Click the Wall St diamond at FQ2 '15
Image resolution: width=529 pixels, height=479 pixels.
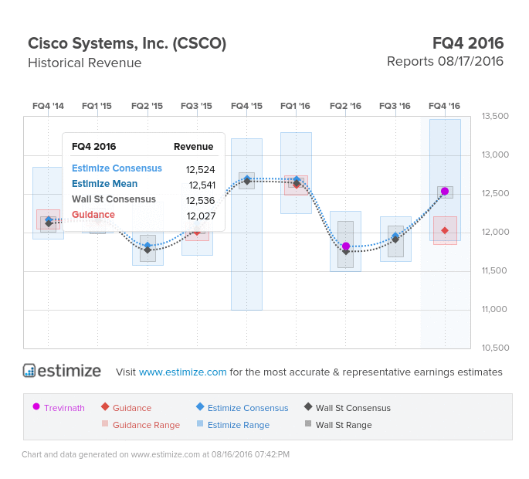click(148, 250)
